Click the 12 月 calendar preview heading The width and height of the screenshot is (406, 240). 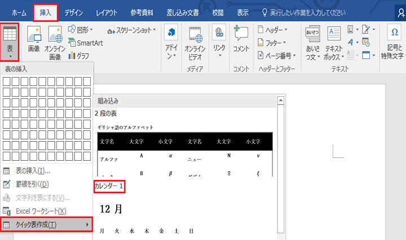tap(111, 209)
